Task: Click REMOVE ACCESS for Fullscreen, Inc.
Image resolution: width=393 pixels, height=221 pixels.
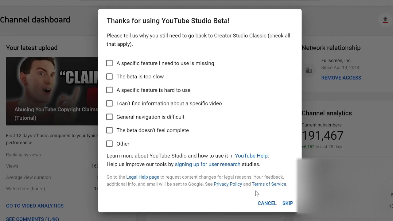Action: 341,78
